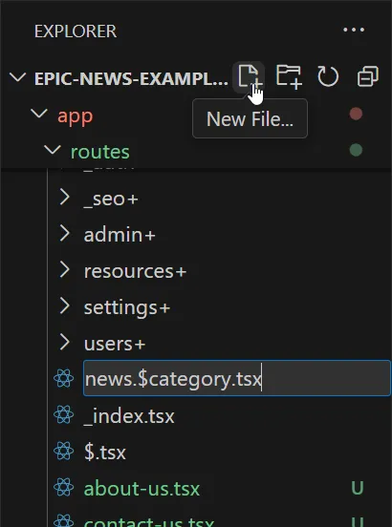Click into the news.$category.tsx filename input

click(237, 378)
